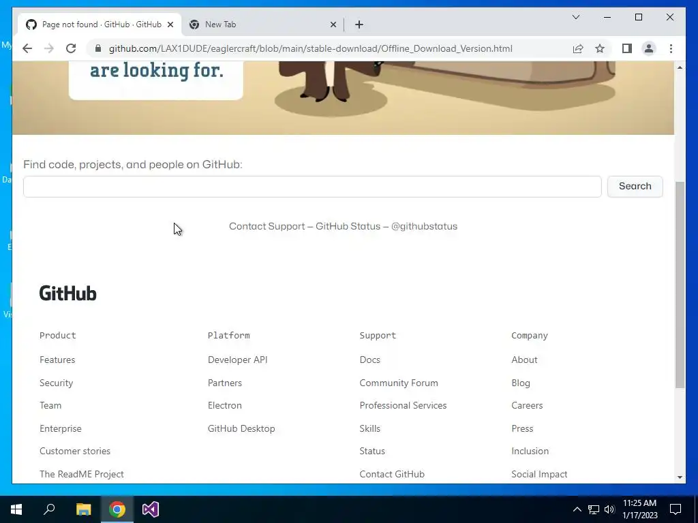Bookmark this page with the star icon
The height and width of the screenshot is (523, 698).
tap(600, 48)
